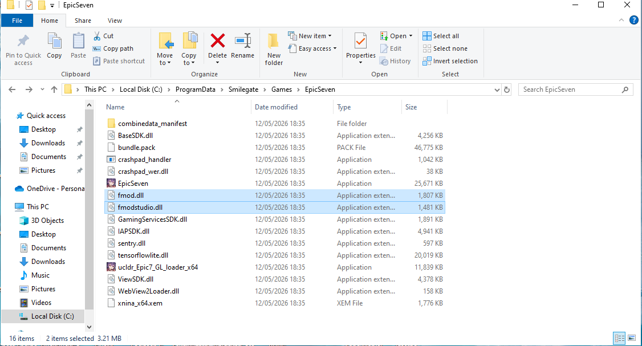The width and height of the screenshot is (642, 346).
Task: Click Select none
Action: pyautogui.click(x=445, y=48)
